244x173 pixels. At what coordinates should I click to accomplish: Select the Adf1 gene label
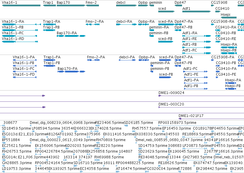pyautogui.click(x=186, y=8)
